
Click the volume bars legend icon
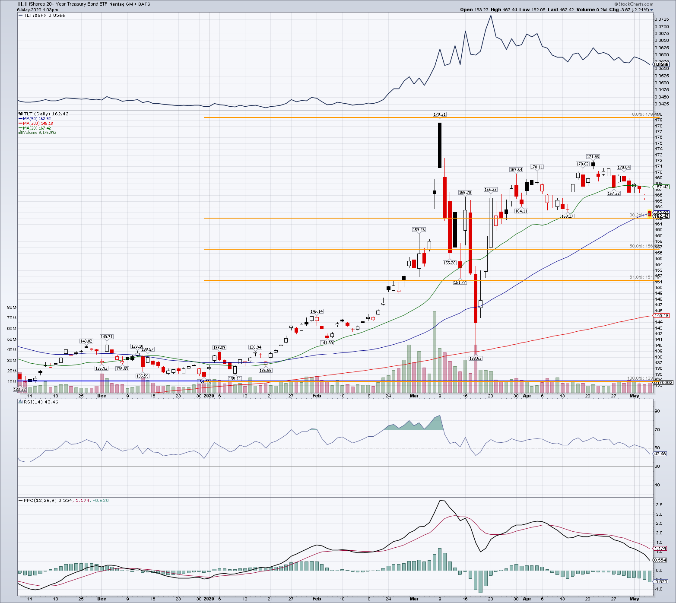[x=20, y=133]
